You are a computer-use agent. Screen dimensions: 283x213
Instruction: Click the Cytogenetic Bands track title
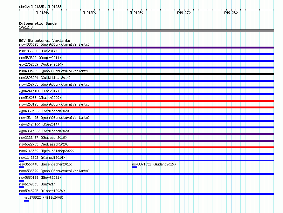[x=38, y=23]
